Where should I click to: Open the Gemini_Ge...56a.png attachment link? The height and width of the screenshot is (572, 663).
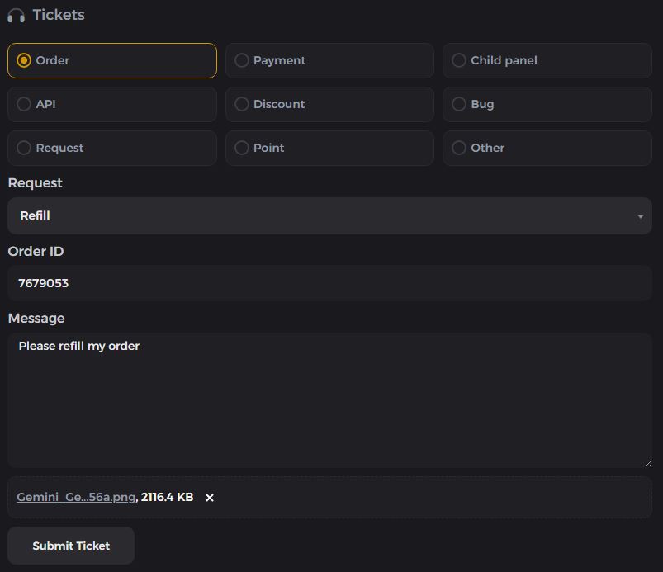[76, 497]
